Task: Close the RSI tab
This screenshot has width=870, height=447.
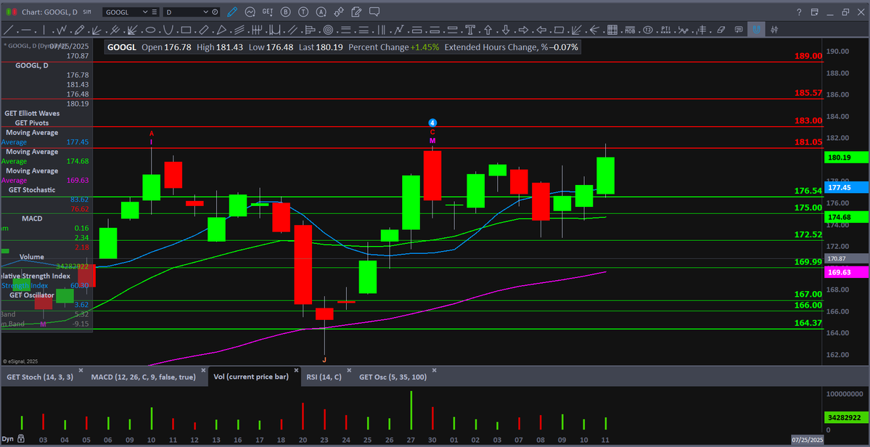Action: click(x=348, y=370)
